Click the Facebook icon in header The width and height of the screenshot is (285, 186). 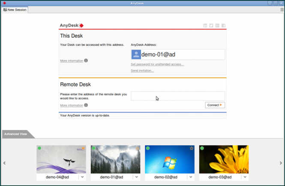224,26
